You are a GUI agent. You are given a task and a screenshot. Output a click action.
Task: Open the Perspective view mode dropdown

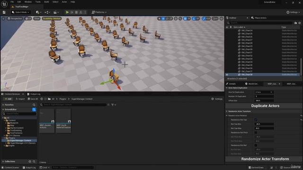pos(15,19)
